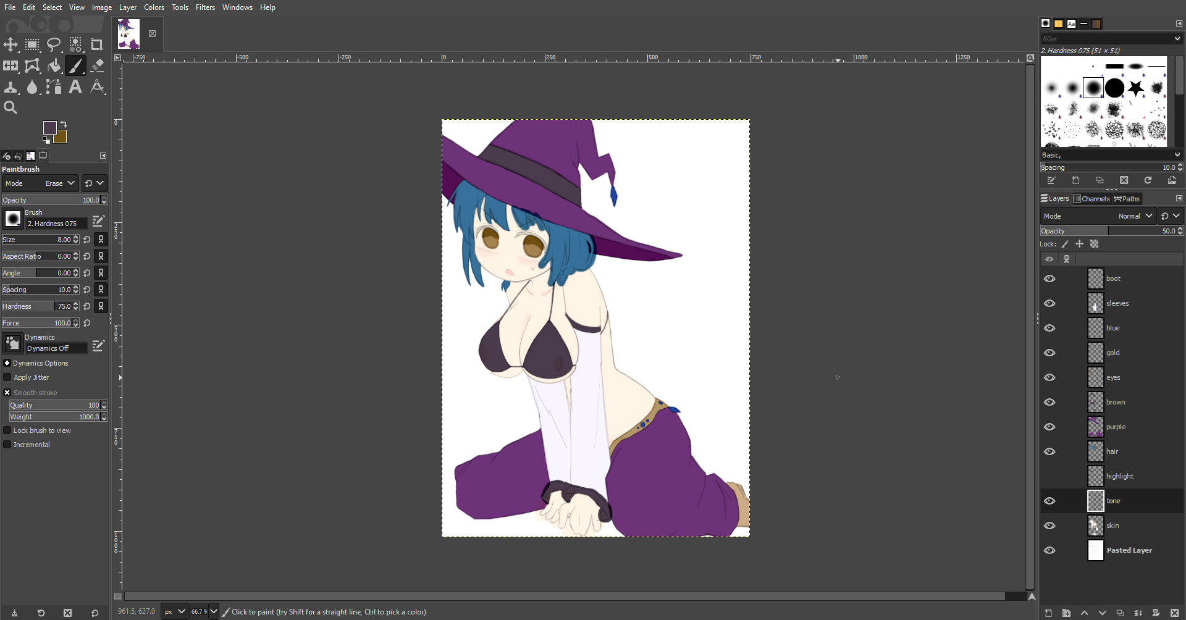The width and height of the screenshot is (1186, 620).
Task: Hide the eyes layer
Action: pos(1049,377)
